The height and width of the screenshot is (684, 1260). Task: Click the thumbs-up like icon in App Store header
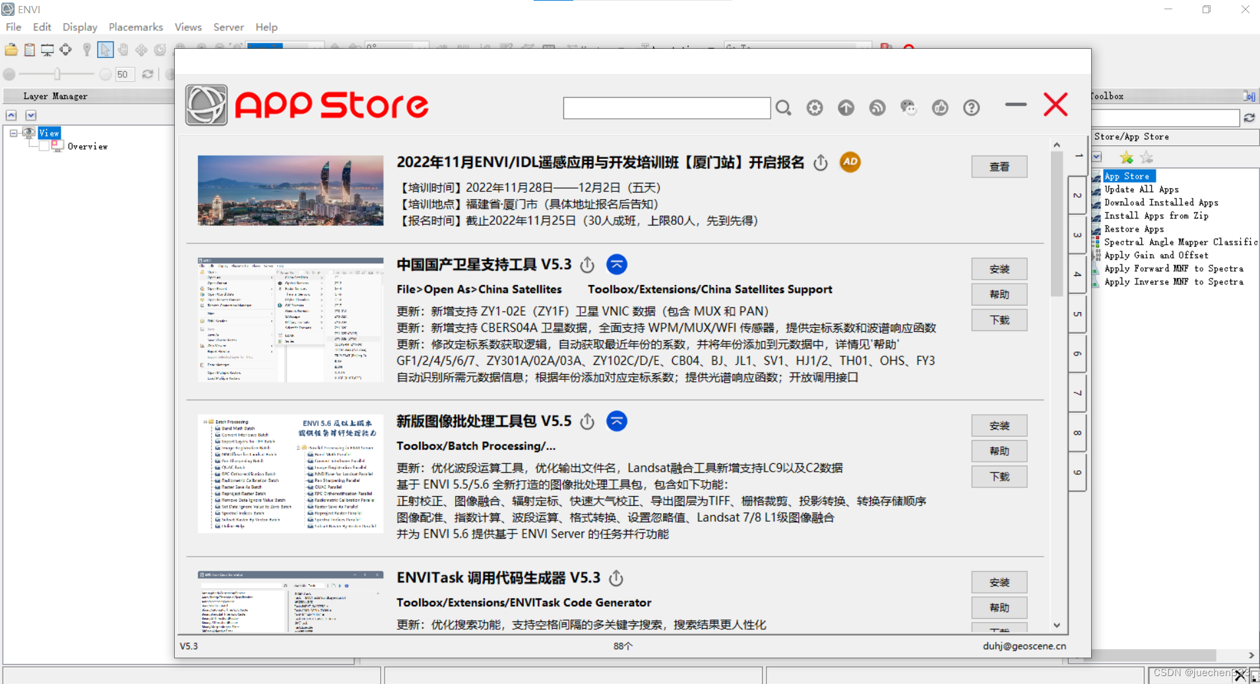tap(940, 108)
